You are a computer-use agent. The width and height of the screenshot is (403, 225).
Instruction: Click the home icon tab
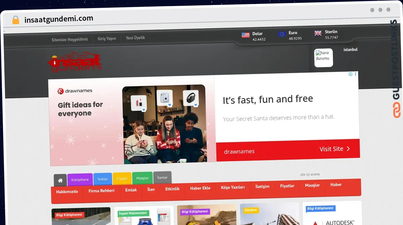click(60, 180)
